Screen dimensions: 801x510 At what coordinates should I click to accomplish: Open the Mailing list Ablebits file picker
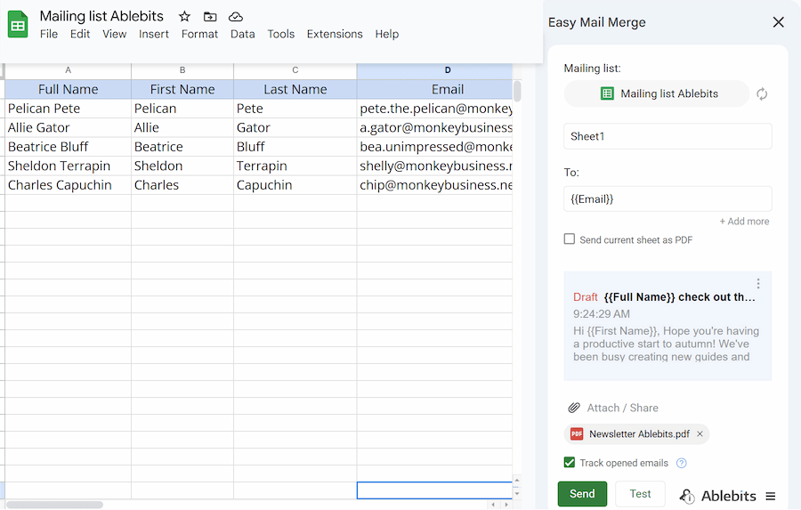coord(657,93)
